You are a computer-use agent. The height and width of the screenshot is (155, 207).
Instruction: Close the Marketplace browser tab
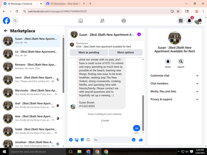click(x=84, y=4)
